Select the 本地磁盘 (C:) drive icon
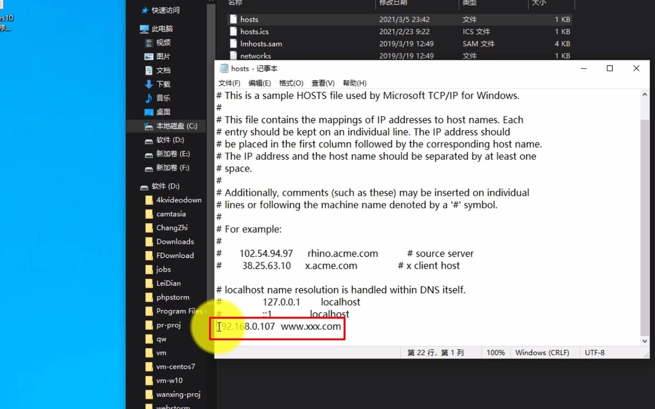This screenshot has width=655, height=409. point(149,126)
